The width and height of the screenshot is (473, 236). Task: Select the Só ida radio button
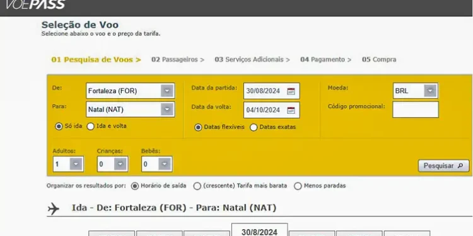pos(59,126)
